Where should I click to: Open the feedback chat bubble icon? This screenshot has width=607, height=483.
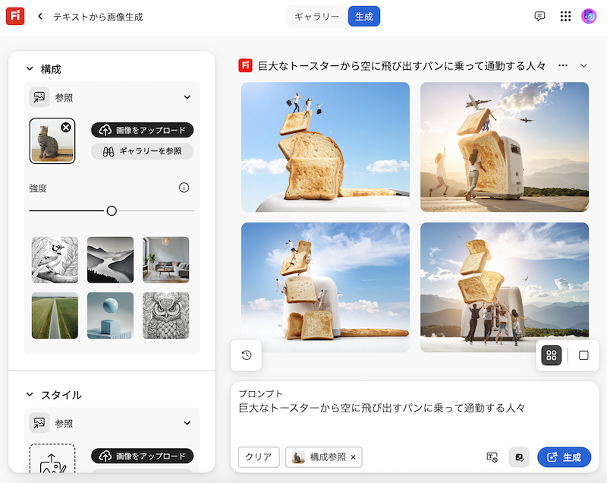(539, 16)
